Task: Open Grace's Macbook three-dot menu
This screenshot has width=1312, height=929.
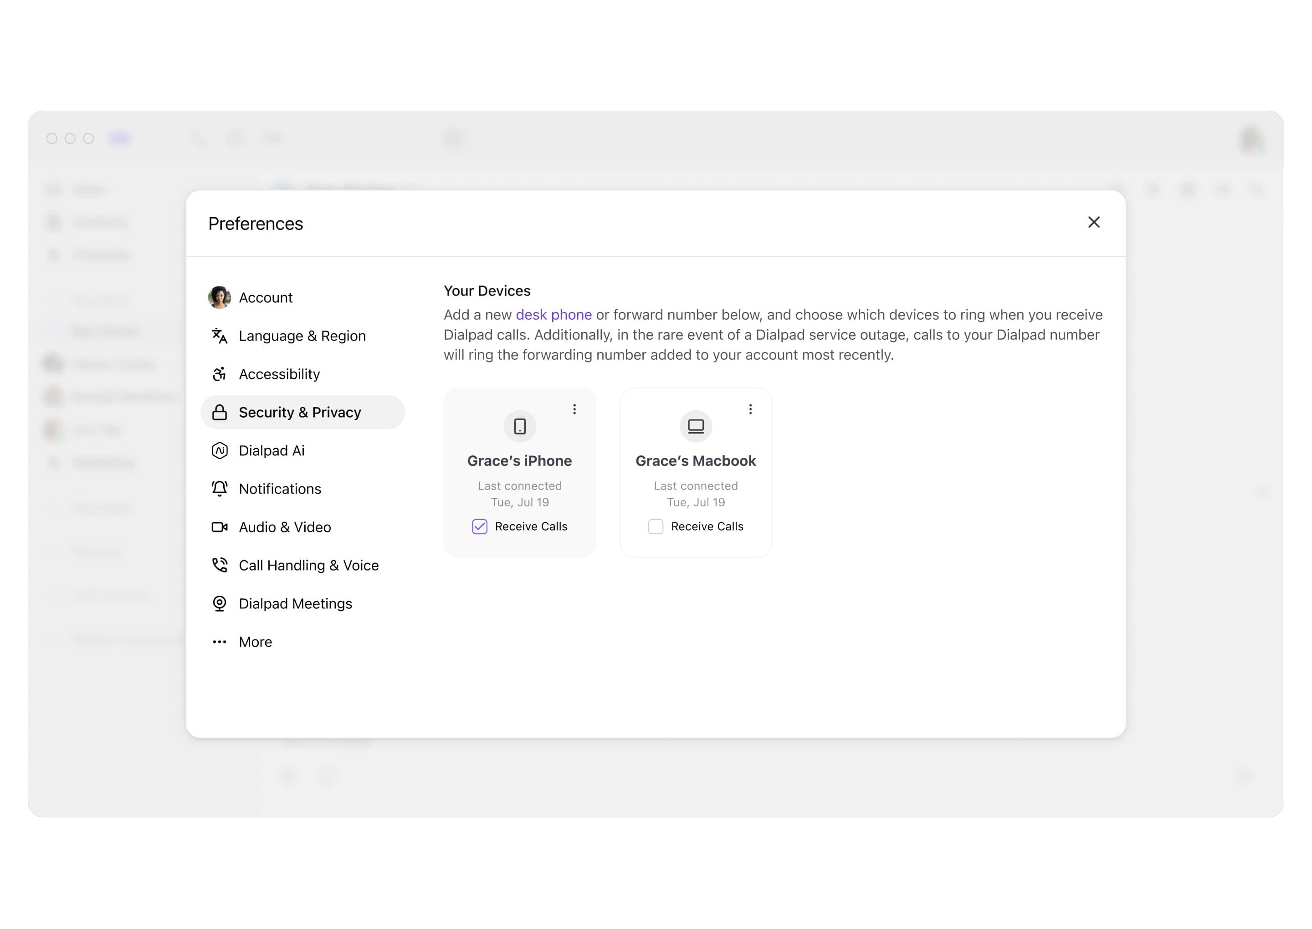Action: (751, 409)
